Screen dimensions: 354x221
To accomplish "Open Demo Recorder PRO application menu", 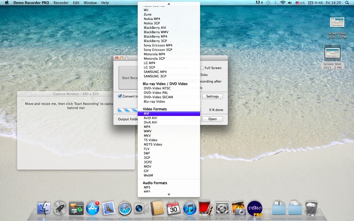I will pyautogui.click(x=31, y=3).
